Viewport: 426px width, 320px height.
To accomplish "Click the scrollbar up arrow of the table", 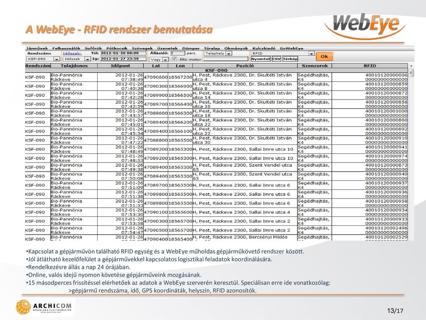I will [x=411, y=66].
